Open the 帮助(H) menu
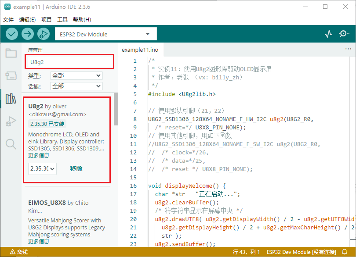 (82, 19)
